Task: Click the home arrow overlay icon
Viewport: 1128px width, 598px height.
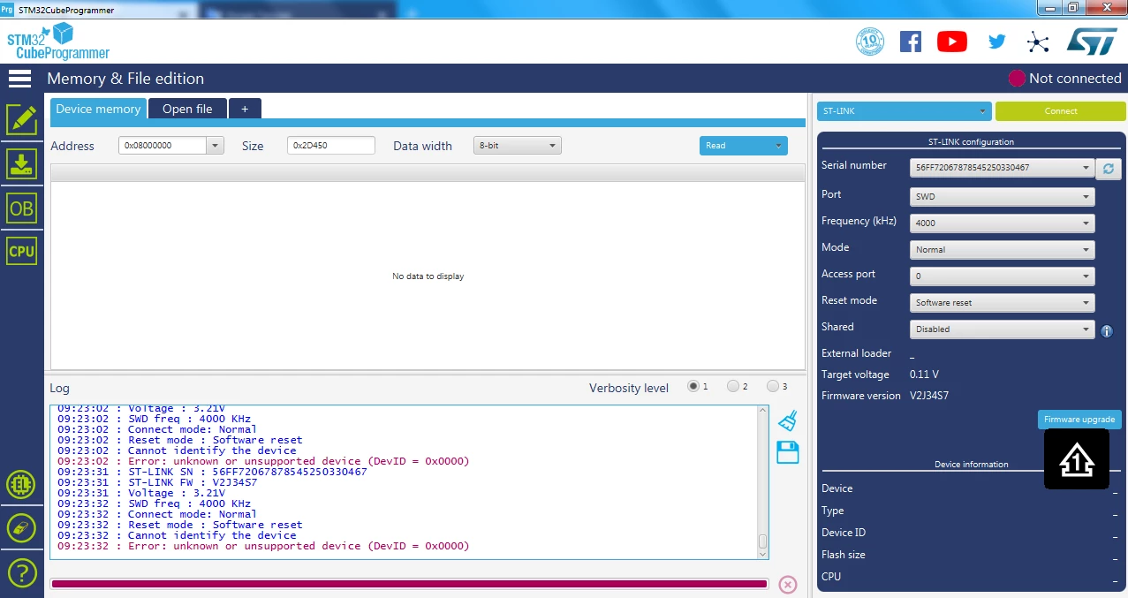Action: coord(1077,459)
